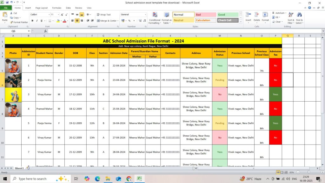Toggle Italic formatting
This screenshot has height=183, width=325.
click(x=37, y=21)
